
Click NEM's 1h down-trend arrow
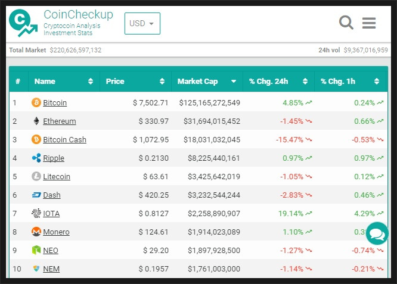[380, 269]
